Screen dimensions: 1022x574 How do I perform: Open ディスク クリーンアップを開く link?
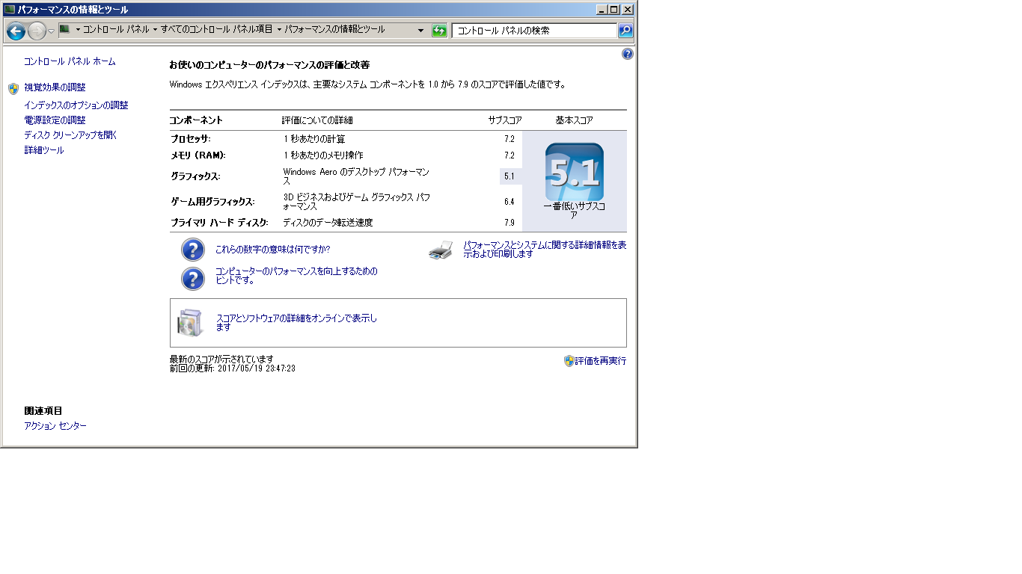(x=70, y=135)
